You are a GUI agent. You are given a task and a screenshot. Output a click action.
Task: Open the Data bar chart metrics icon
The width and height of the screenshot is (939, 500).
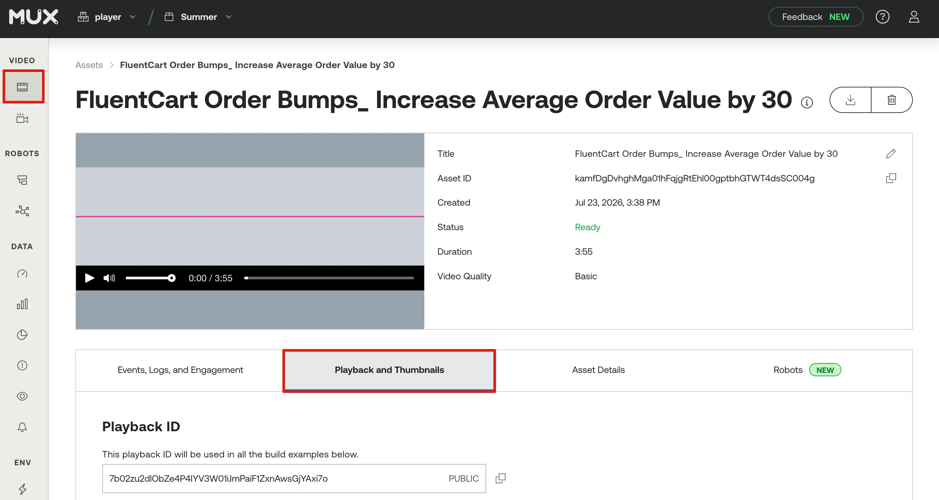pos(22,304)
